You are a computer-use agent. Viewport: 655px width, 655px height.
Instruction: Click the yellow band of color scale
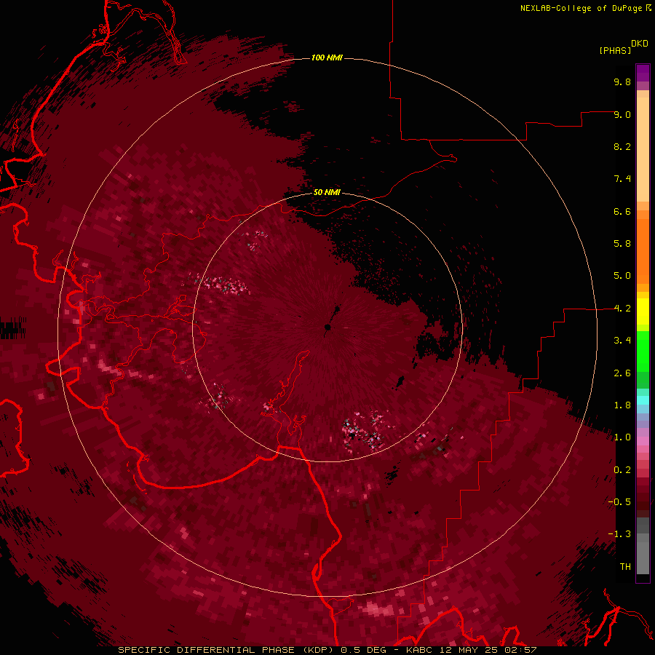point(643,311)
